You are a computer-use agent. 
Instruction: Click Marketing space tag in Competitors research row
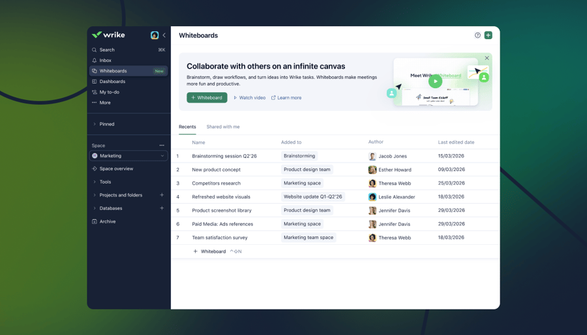302,183
